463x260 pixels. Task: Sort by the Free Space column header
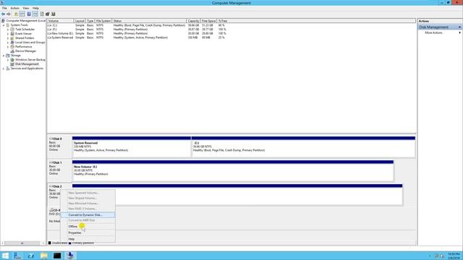pos(208,21)
